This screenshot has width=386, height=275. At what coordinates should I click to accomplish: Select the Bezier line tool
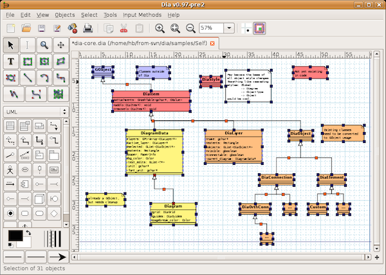(36, 94)
